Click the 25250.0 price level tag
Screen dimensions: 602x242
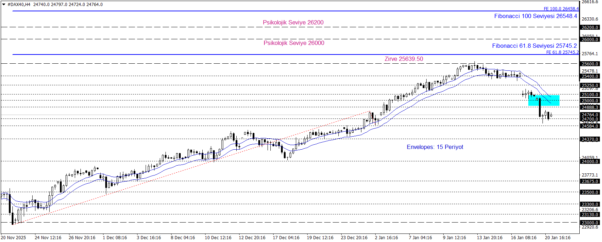tap(590, 85)
